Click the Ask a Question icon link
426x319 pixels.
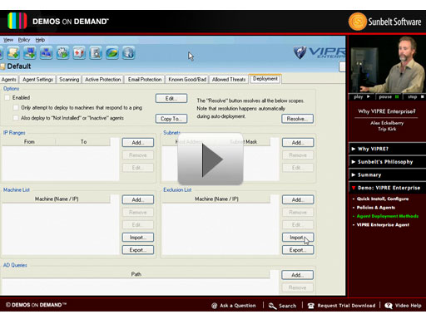click(234, 306)
